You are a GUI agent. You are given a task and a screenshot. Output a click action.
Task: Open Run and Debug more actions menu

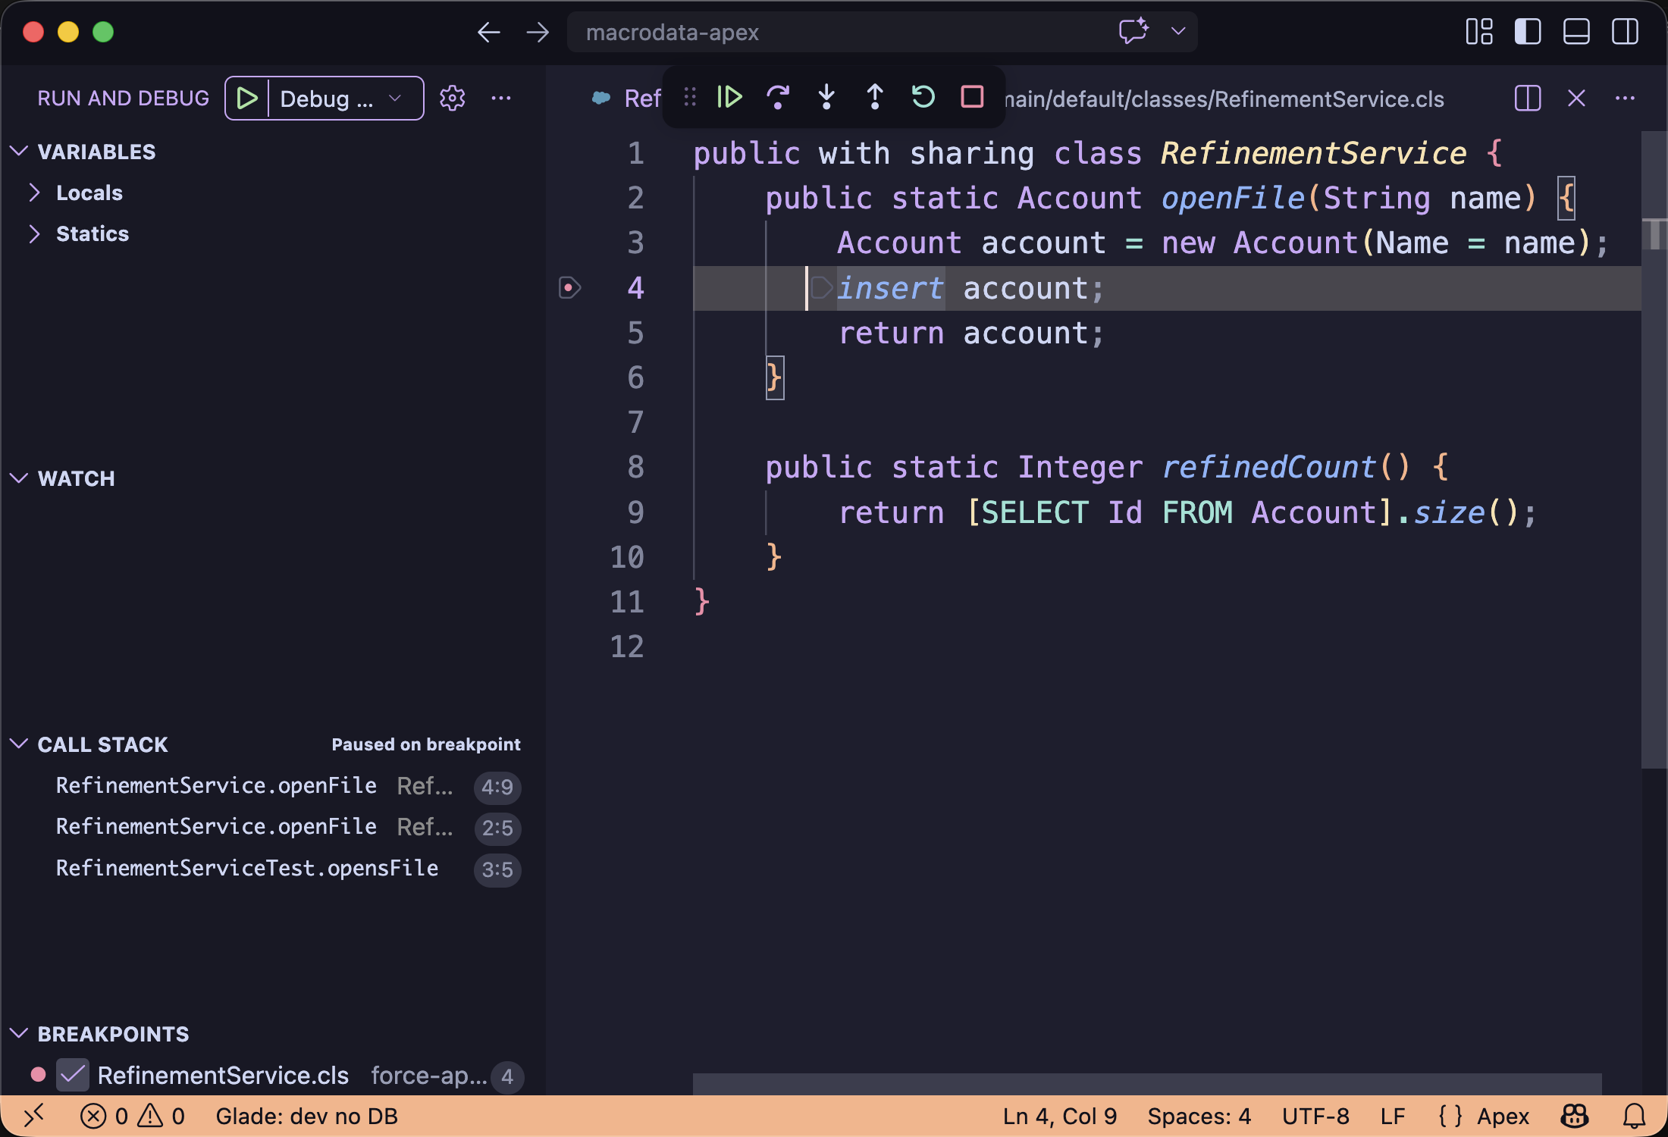(501, 99)
